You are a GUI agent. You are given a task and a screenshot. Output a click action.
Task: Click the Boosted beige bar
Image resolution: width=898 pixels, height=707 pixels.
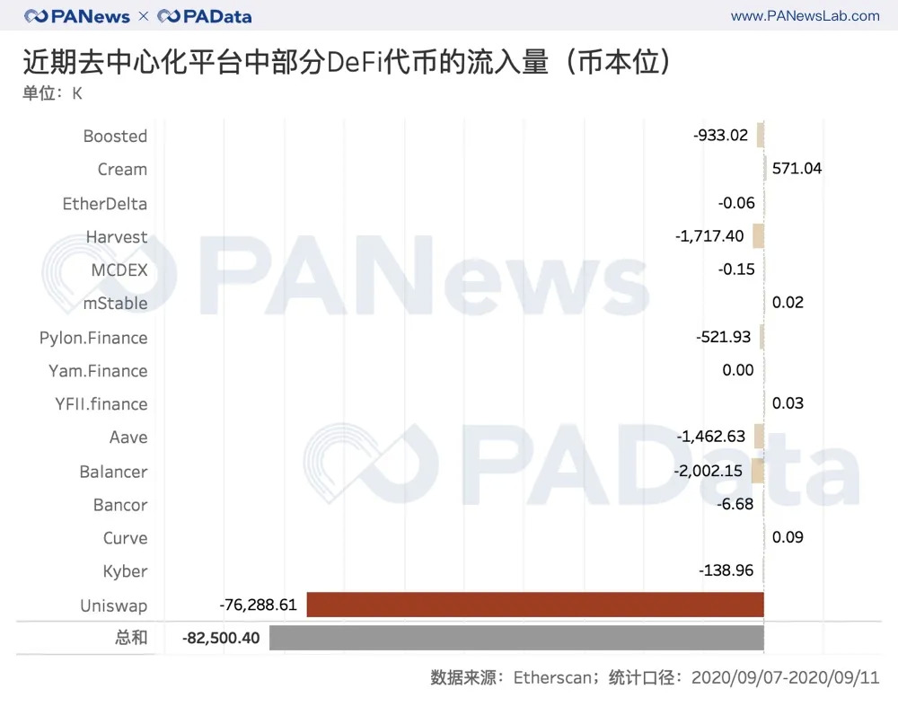(761, 136)
